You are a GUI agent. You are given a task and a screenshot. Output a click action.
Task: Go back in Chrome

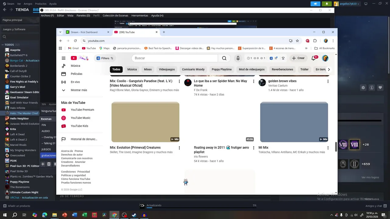(61, 41)
